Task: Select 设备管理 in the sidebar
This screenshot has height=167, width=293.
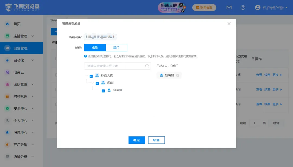Action: coord(21,48)
